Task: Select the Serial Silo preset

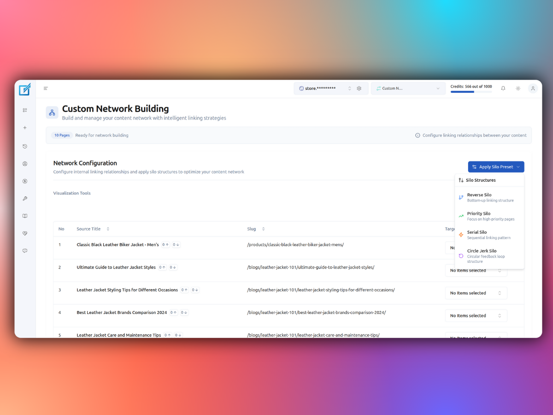Action: tap(489, 235)
